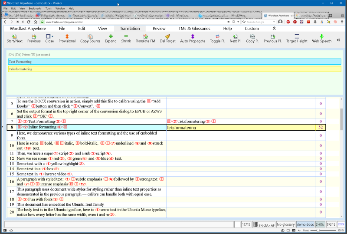The height and width of the screenshot is (234, 347).
Task: Click the bookmark page icon in address bar
Action: pos(233,22)
